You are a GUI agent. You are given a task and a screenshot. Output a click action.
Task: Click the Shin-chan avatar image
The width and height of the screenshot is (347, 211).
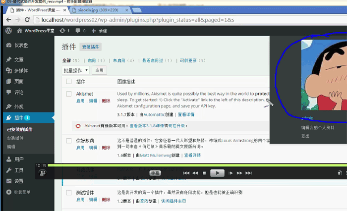point(324,75)
